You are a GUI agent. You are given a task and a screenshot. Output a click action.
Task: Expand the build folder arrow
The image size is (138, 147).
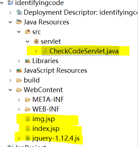click(x=10, y=80)
